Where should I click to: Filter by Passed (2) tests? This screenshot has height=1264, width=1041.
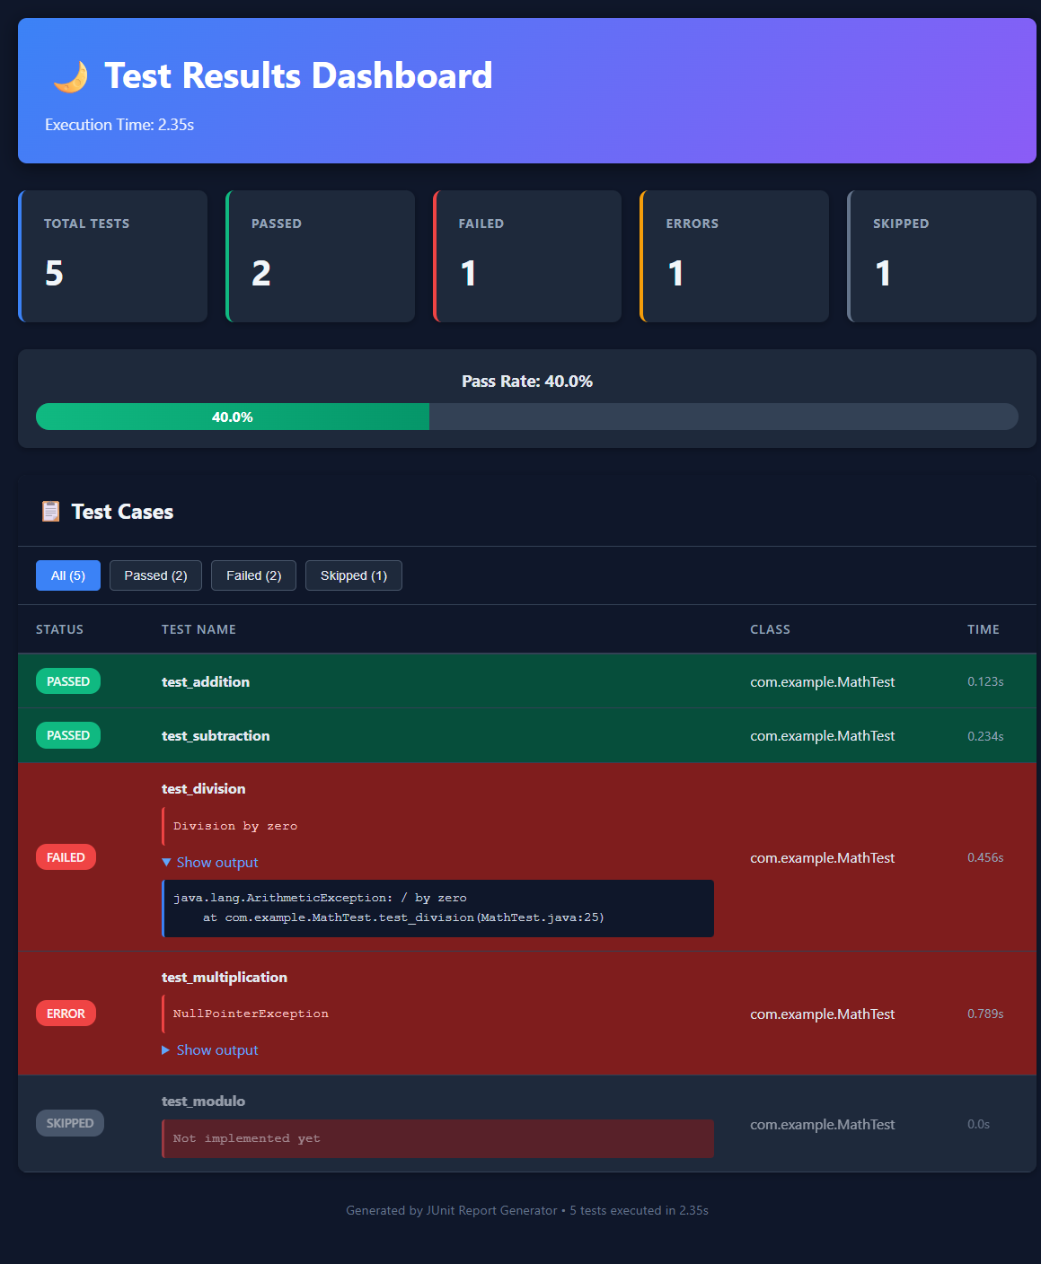click(155, 575)
